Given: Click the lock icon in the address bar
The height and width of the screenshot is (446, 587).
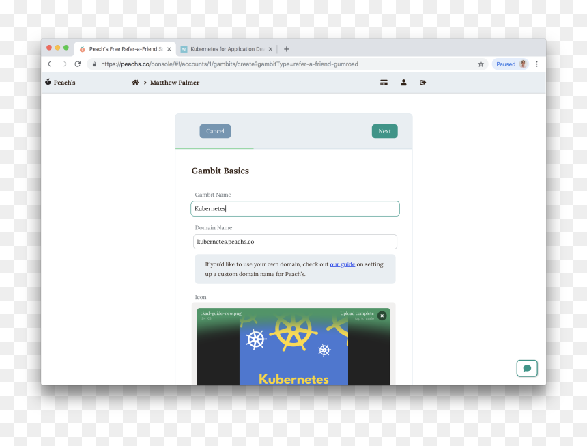Looking at the screenshot, I should click(94, 64).
